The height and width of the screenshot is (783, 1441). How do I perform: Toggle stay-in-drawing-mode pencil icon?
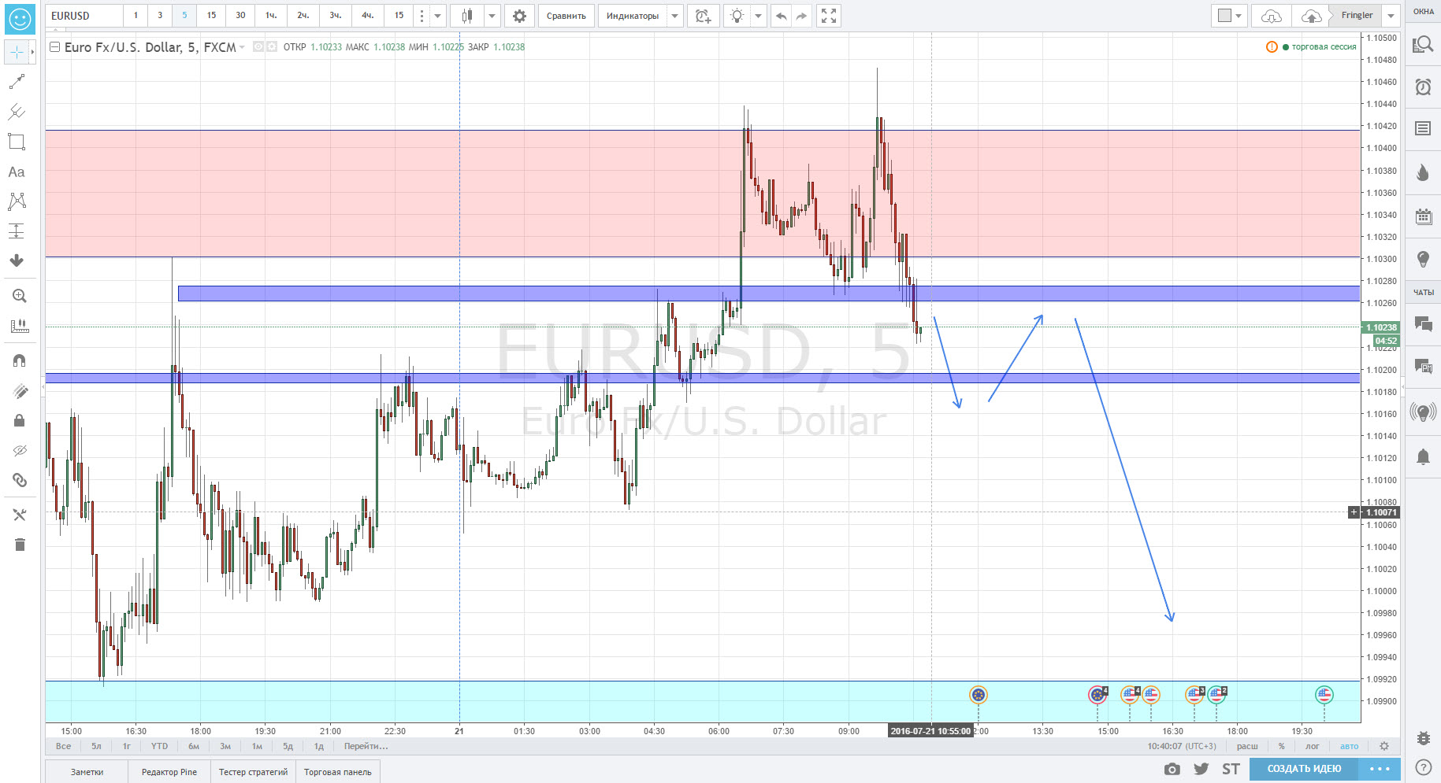(x=20, y=391)
